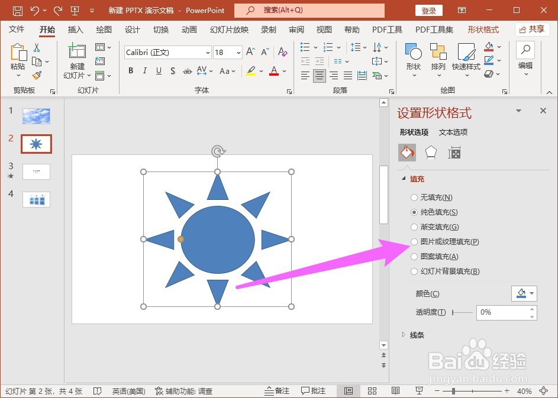This screenshot has height=398, width=558.
Task: Start slideshow from beginning icon in title bar
Action: click(75, 11)
